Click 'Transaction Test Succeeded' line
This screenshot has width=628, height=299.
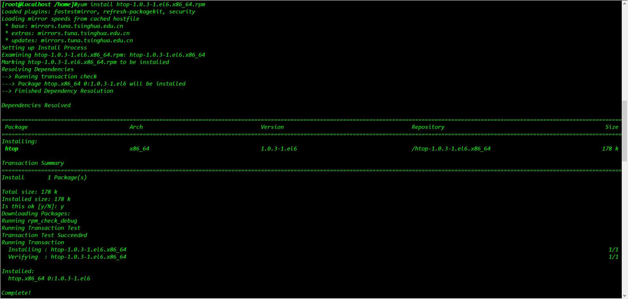coord(44,235)
